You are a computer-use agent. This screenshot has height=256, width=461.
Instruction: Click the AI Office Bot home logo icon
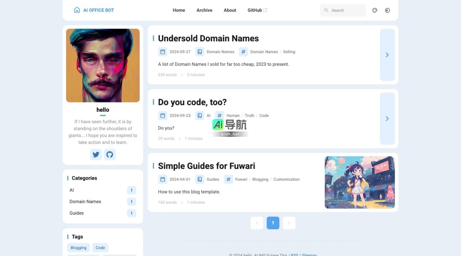[x=77, y=10]
